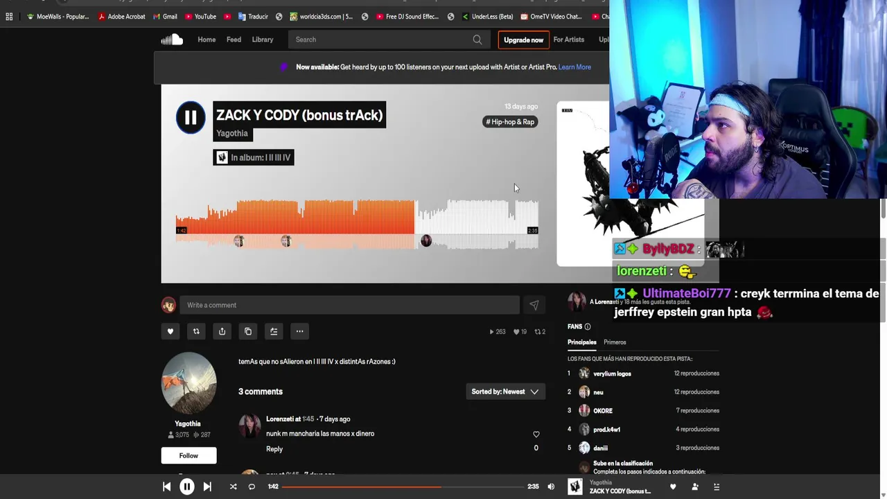Open the Free DJ Sound Effects bookmark
Viewport: 887px width, 499px height.
pos(407,17)
